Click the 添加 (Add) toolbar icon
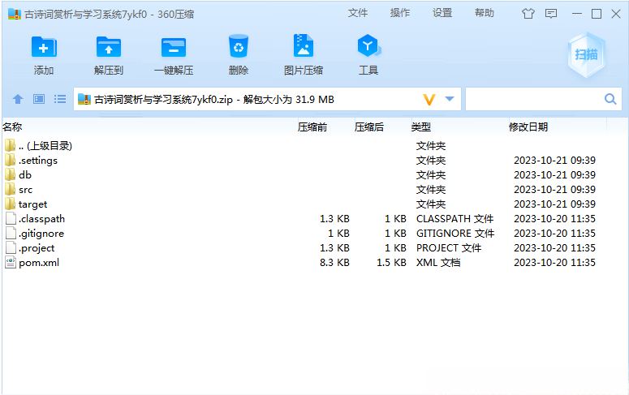Viewport: 629px width, 395px height. tap(44, 47)
